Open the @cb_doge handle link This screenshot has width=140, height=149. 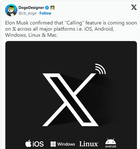coord(27,13)
